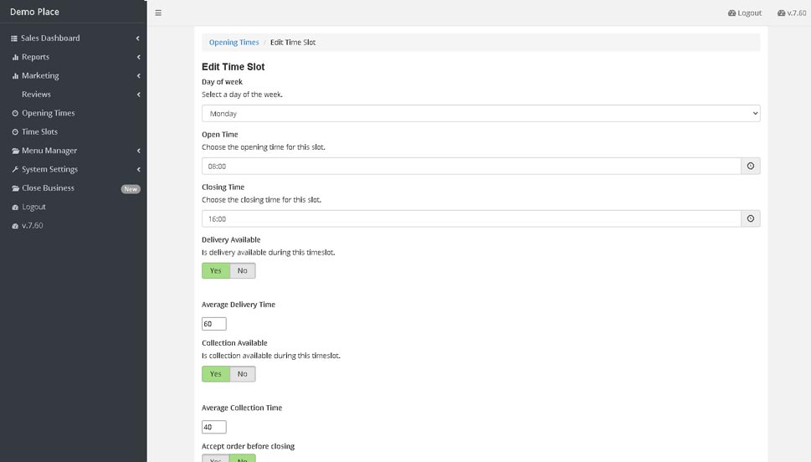Click the version v.7.60 icon in header

(781, 13)
